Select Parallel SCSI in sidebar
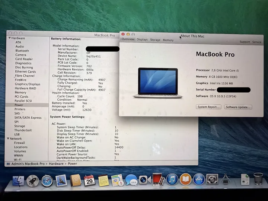The height and width of the screenshot is (201, 268). (23, 101)
